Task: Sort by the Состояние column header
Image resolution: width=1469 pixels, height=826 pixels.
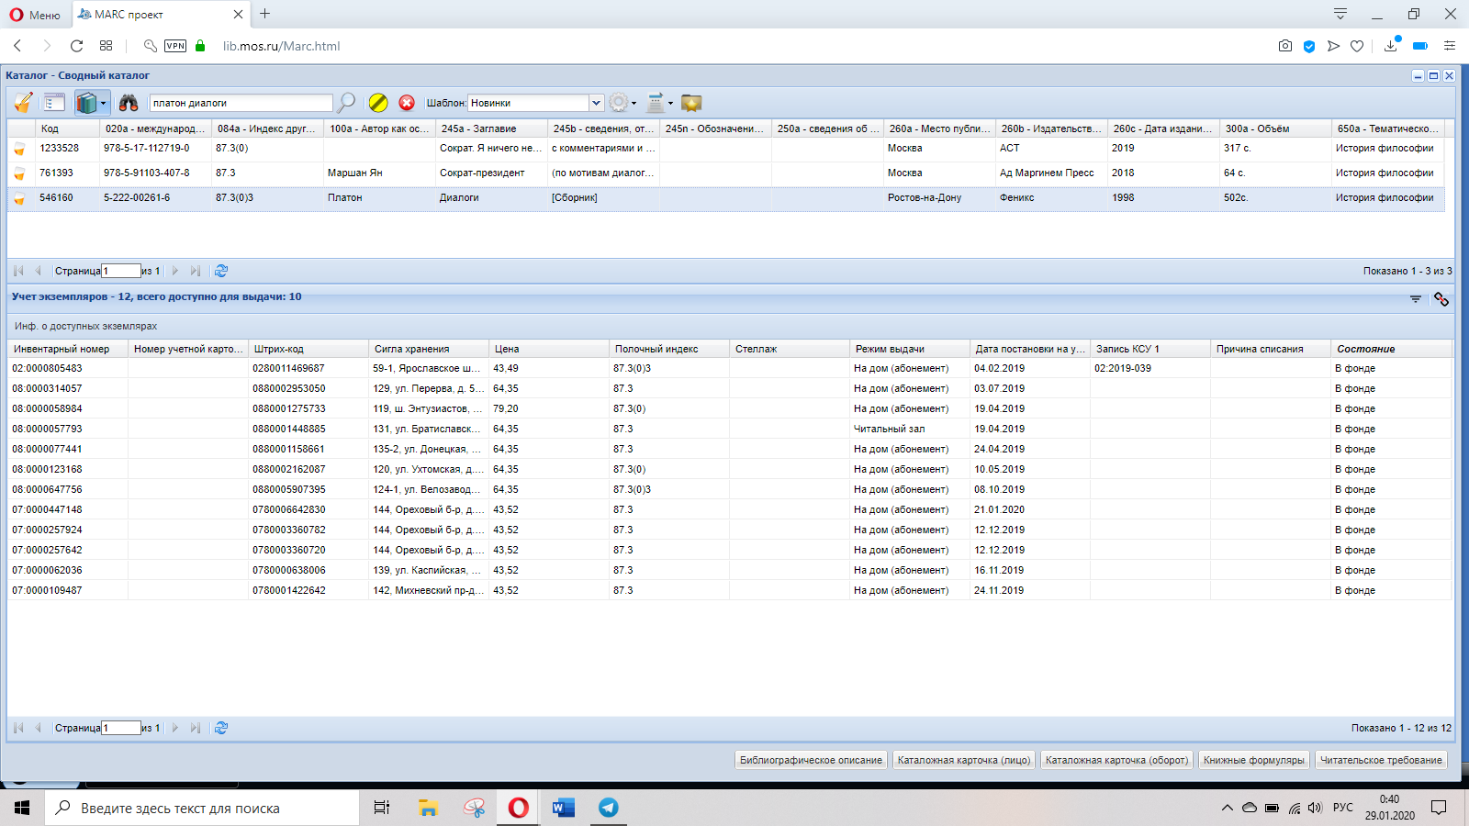Action: [x=1365, y=349]
